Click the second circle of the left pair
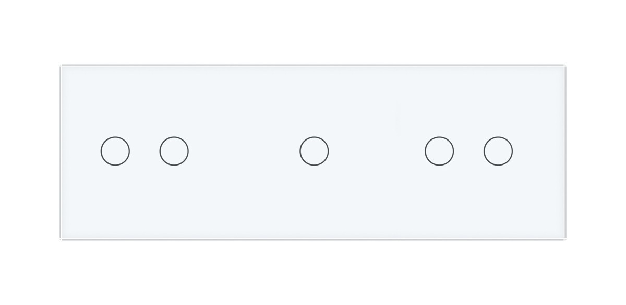 pyautogui.click(x=174, y=151)
